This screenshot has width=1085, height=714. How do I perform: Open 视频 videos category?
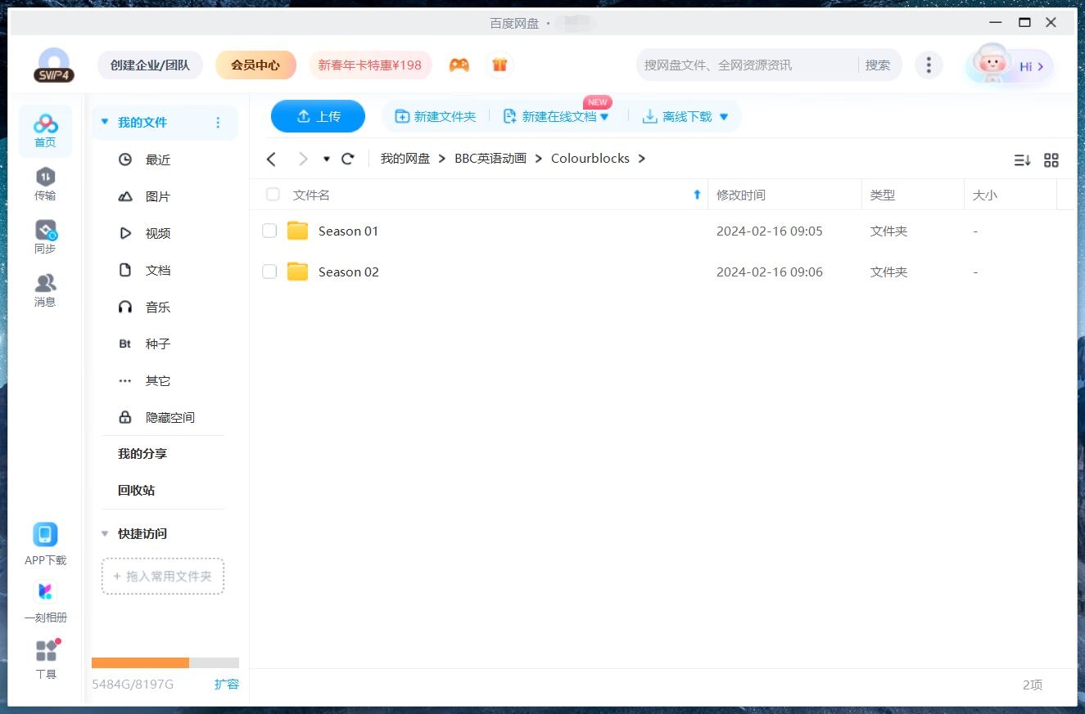[157, 233]
